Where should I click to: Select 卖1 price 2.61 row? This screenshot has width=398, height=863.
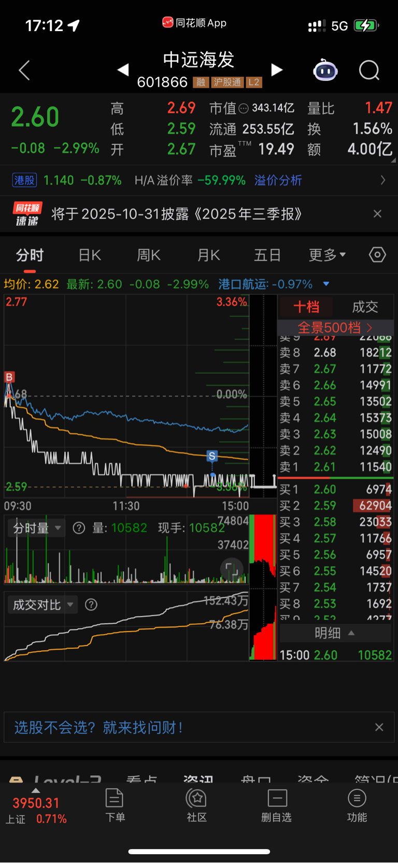[335, 467]
